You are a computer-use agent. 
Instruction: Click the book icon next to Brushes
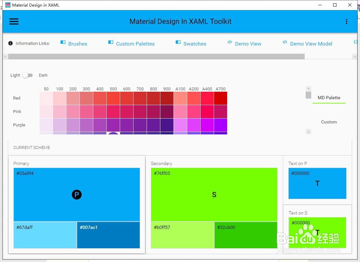[63, 42]
